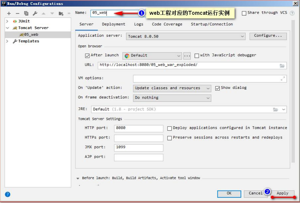The height and width of the screenshot is (203, 300).
Task: Open On frame deactivation dropdown
Action: point(172,98)
